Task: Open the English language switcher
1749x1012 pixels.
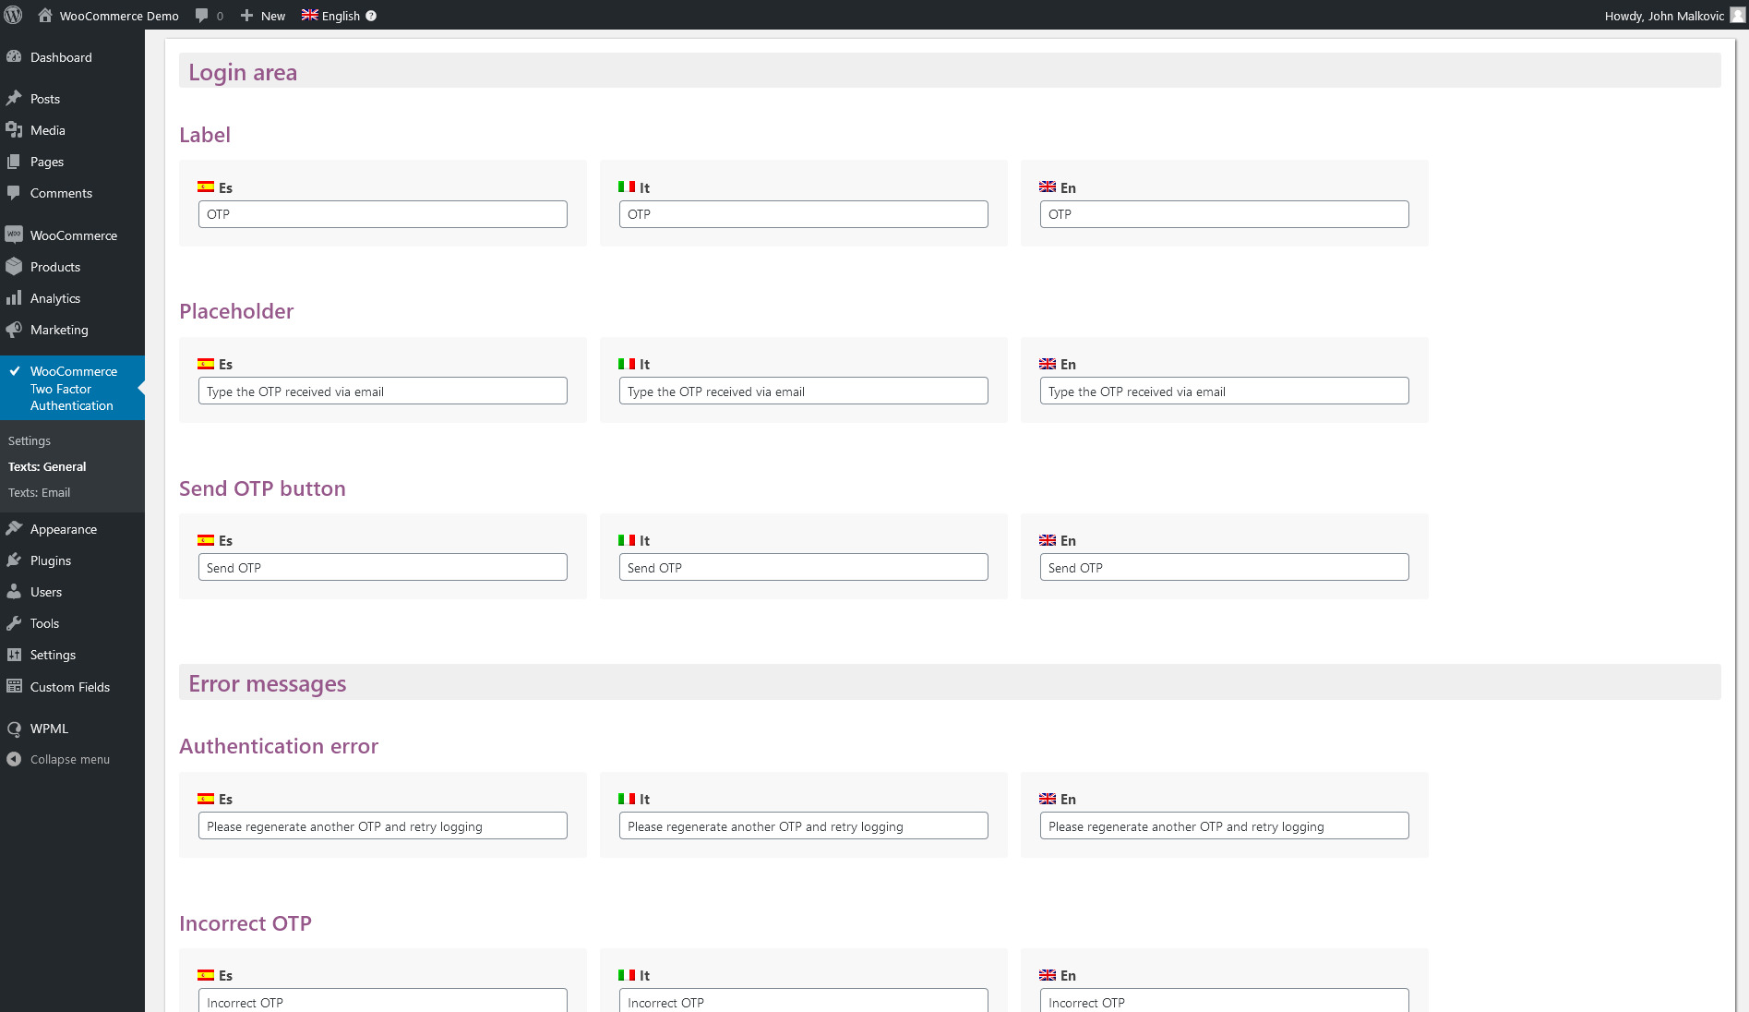Action: pyautogui.click(x=331, y=16)
